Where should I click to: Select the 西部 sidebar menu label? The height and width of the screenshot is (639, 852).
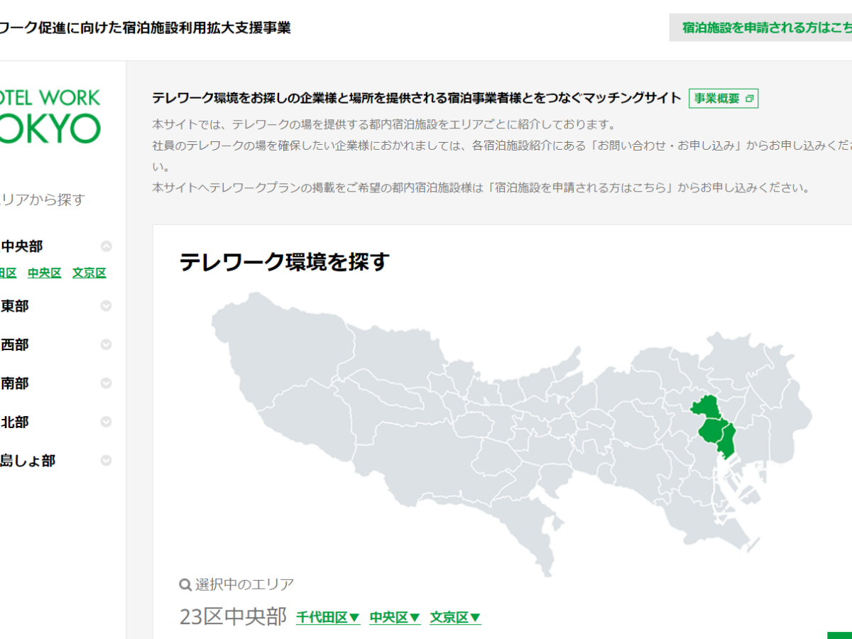[15, 344]
